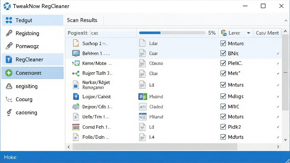The image size is (290, 163).
Task: Uncheck the Mnture checkbox
Action: click(x=223, y=43)
